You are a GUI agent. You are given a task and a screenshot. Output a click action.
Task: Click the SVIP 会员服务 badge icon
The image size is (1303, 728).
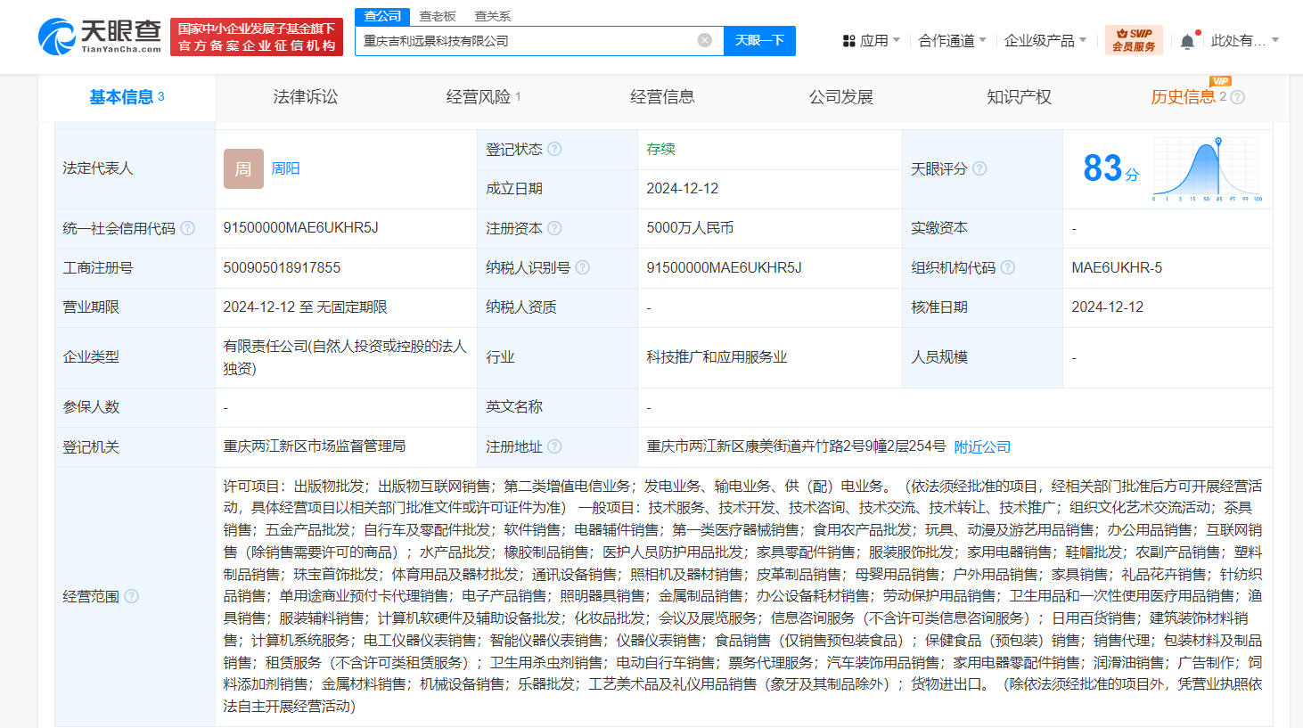point(1135,40)
